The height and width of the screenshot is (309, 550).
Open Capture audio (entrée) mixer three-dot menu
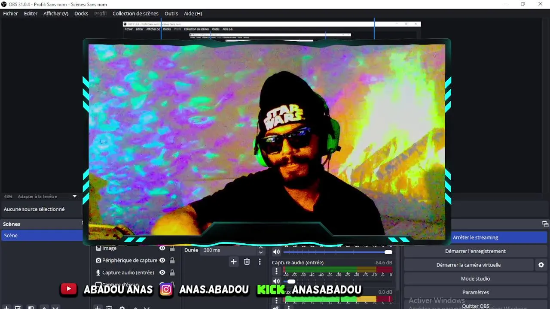point(276,271)
